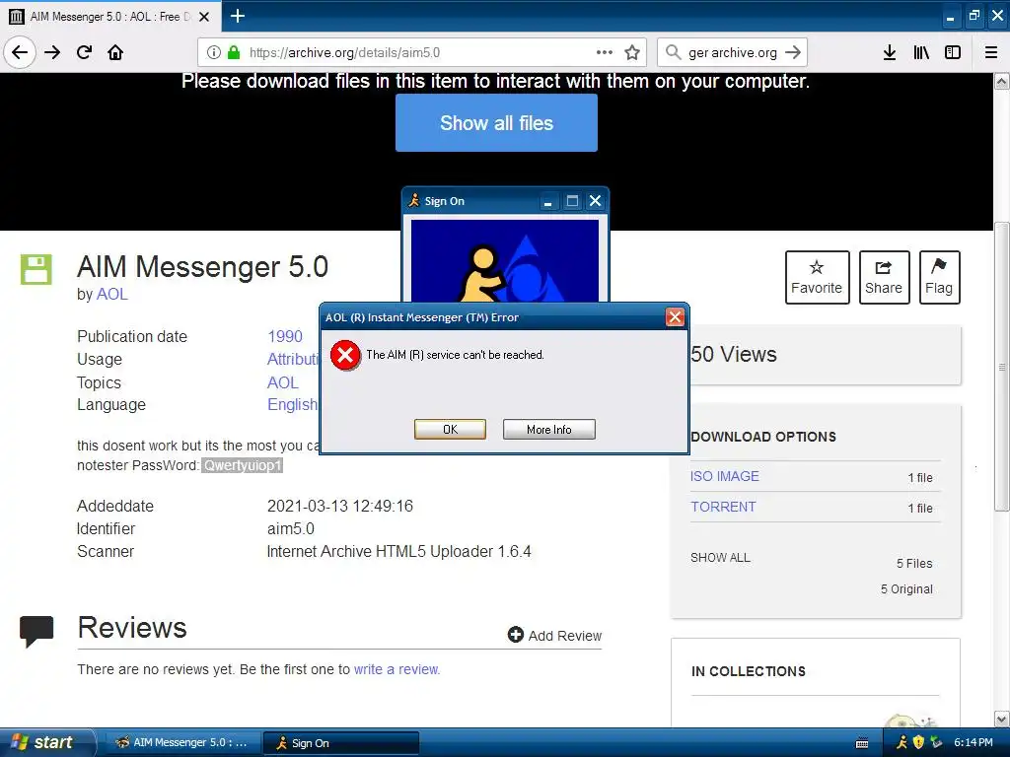Click the AIM running man icon in Sign On title
The width and height of the screenshot is (1010, 757).
coord(414,201)
